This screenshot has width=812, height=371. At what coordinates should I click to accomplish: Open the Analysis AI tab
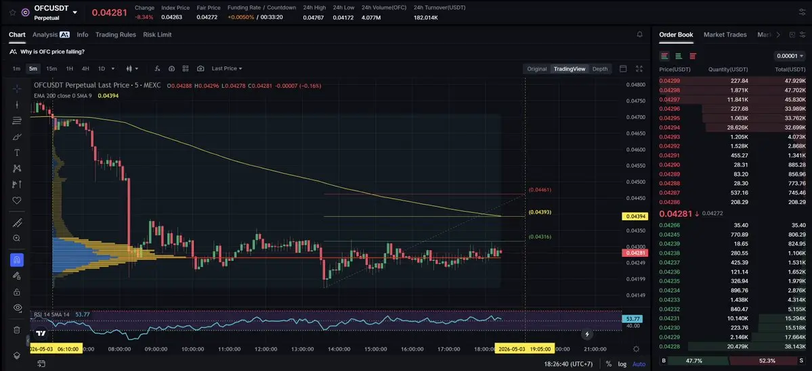(x=51, y=34)
